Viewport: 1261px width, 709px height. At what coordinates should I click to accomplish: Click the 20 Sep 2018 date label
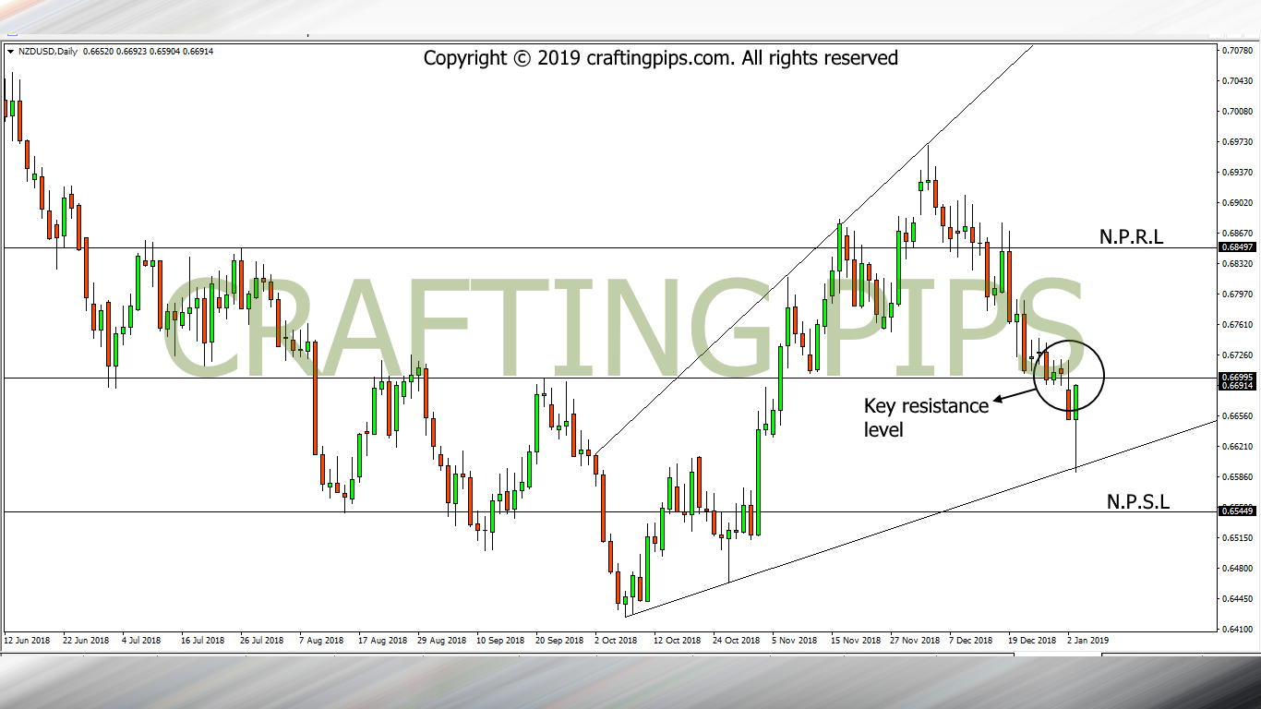(559, 639)
